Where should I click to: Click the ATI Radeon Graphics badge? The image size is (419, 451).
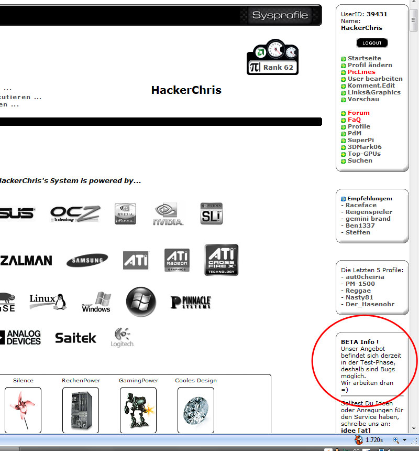177,260
